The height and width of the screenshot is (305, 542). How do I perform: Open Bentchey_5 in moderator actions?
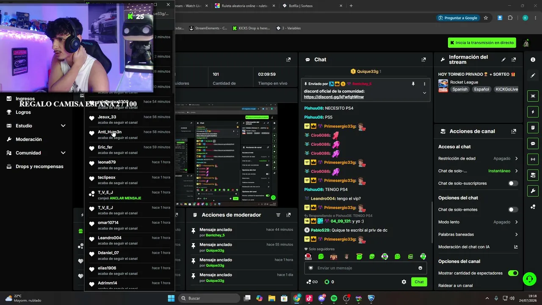(215, 235)
